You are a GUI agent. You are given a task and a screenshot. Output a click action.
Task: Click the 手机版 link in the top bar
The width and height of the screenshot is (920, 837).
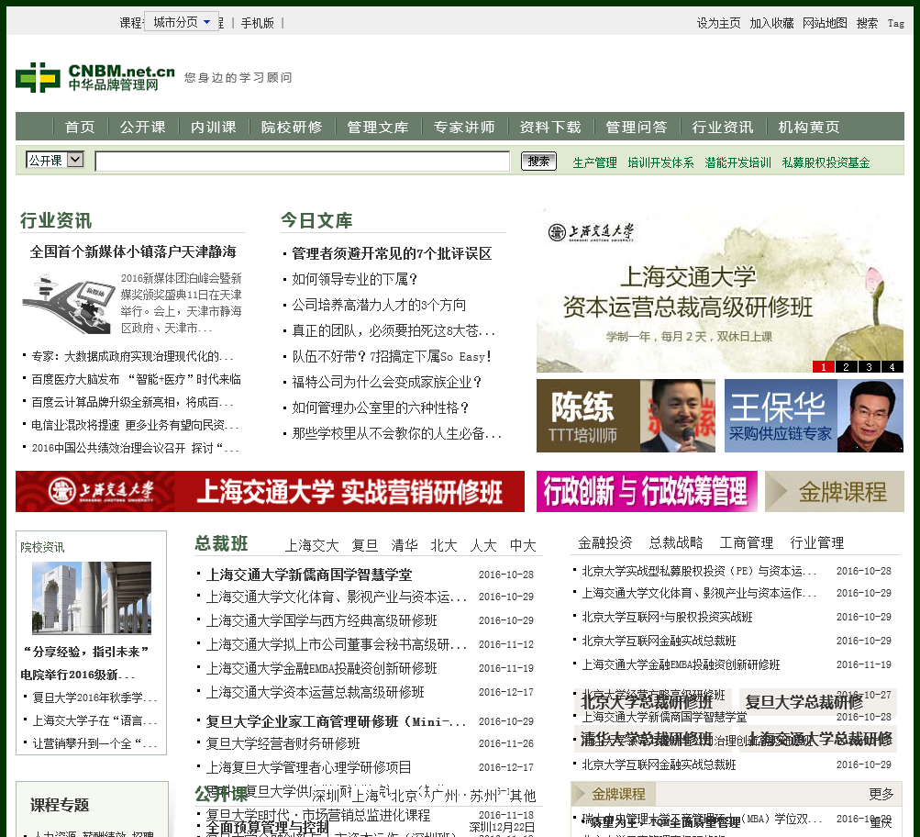point(258,23)
